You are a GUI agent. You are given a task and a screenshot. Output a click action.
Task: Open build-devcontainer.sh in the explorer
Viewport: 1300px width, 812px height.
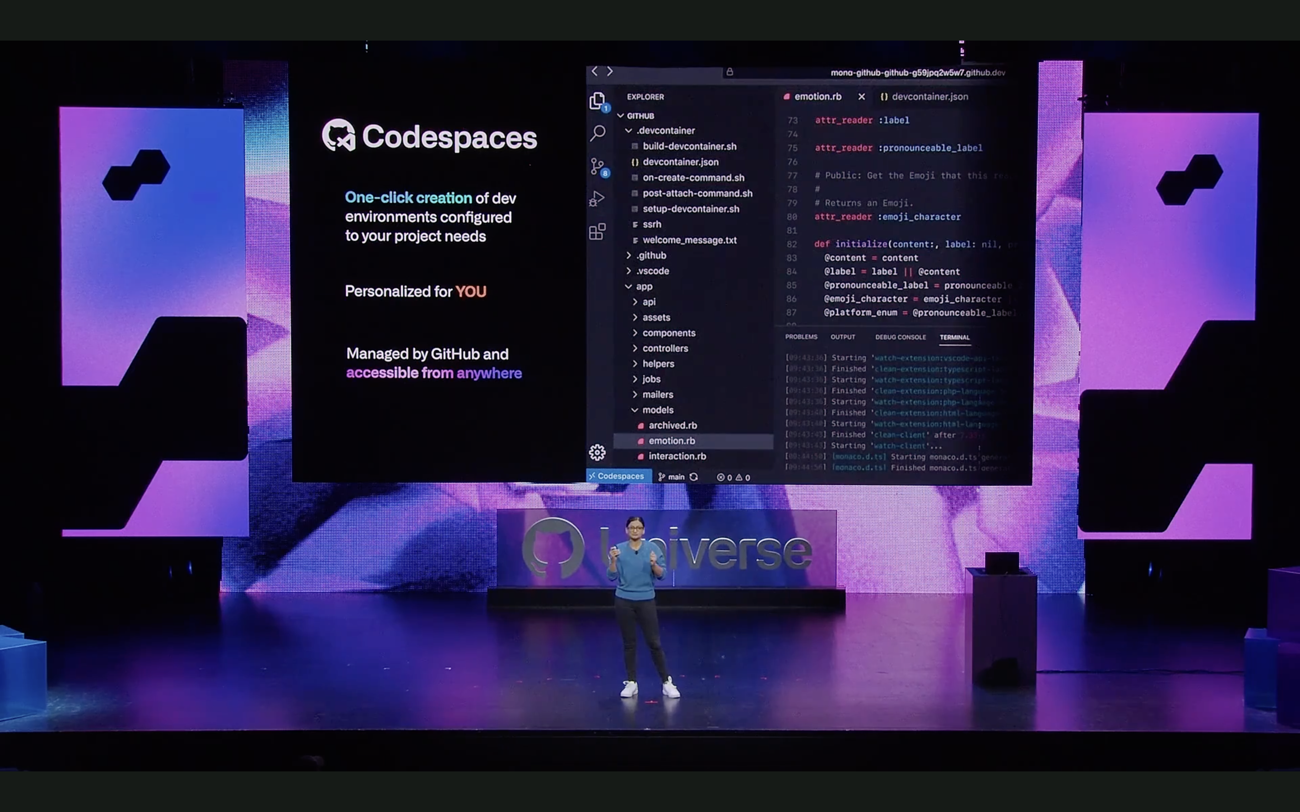click(684, 146)
